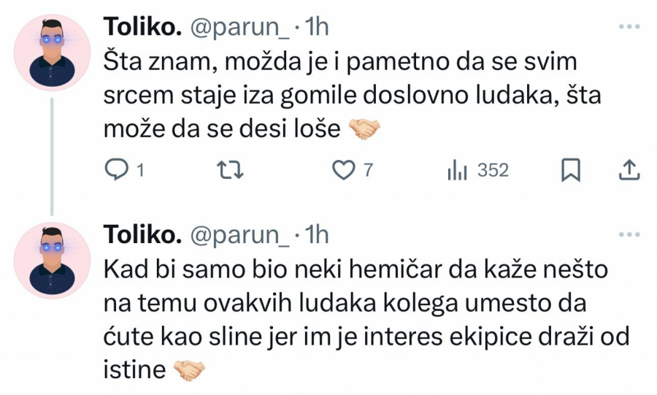
Task: Click @parun_ handle on second tweet
Action: coord(239,234)
